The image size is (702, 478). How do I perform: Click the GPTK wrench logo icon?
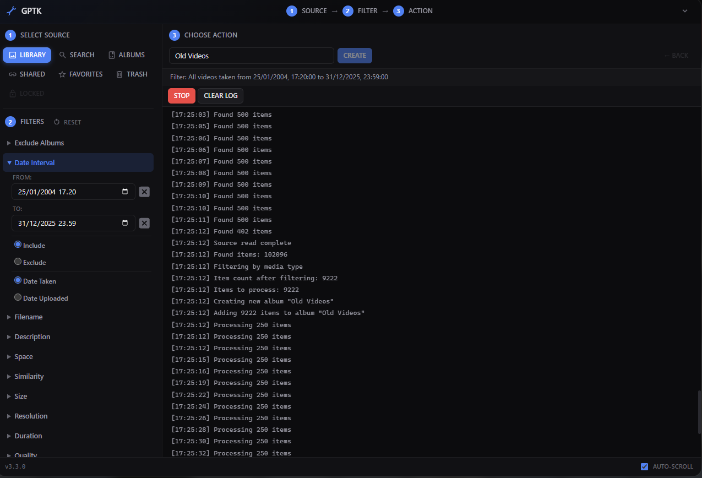10,10
